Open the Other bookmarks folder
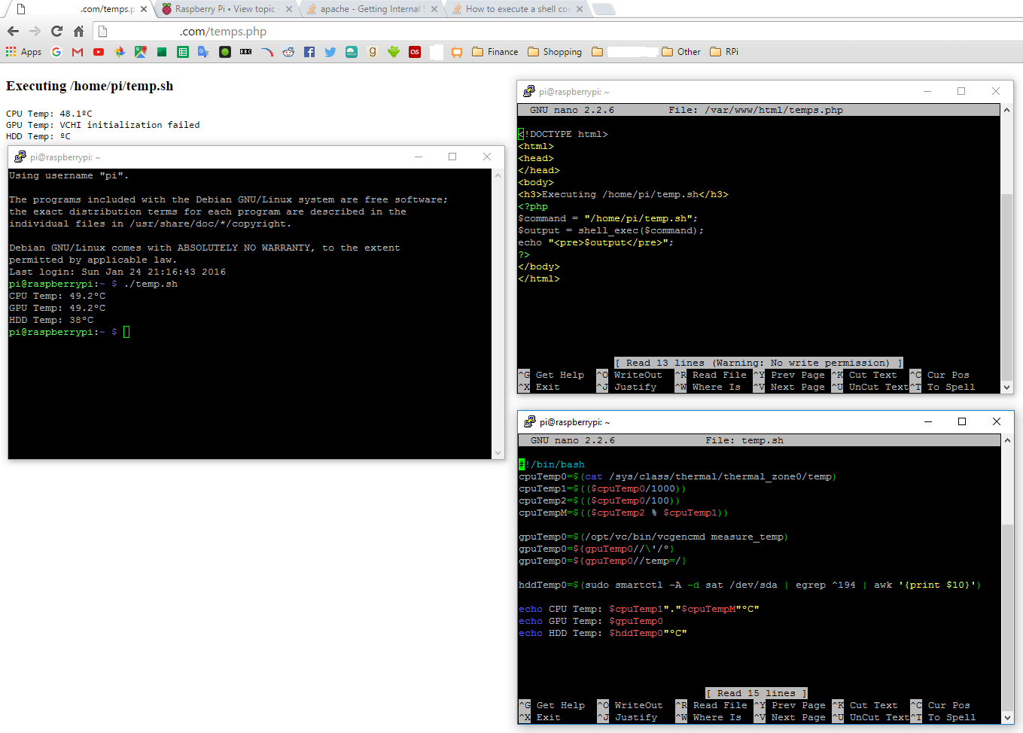The height and width of the screenshot is (733, 1023). click(x=681, y=52)
